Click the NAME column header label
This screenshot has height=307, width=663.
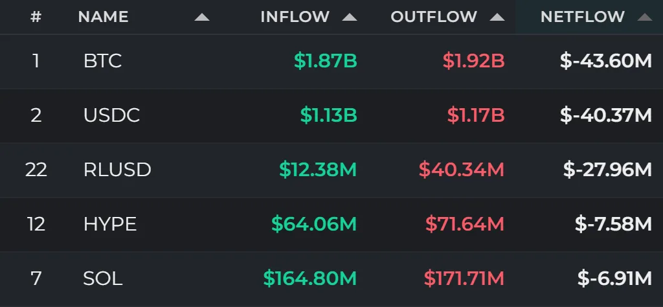pyautogui.click(x=103, y=17)
